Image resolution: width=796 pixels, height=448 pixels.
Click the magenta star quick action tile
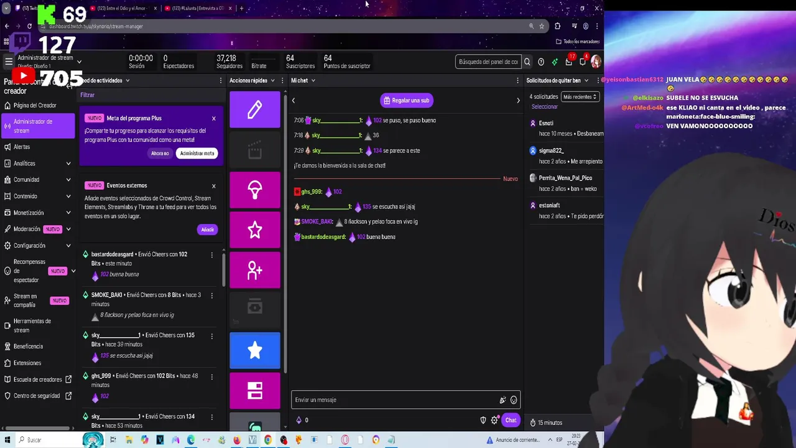tap(255, 230)
